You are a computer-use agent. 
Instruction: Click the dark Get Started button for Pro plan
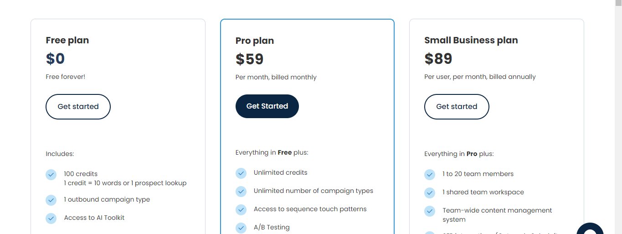(267, 106)
